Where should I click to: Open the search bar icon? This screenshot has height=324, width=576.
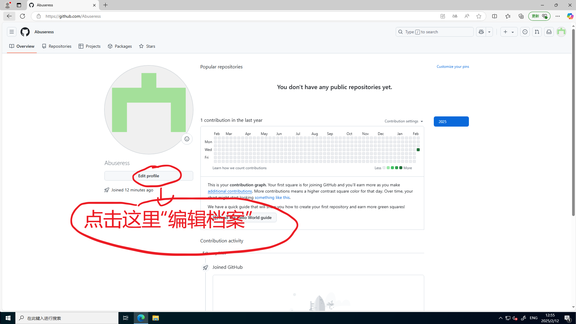[400, 31]
